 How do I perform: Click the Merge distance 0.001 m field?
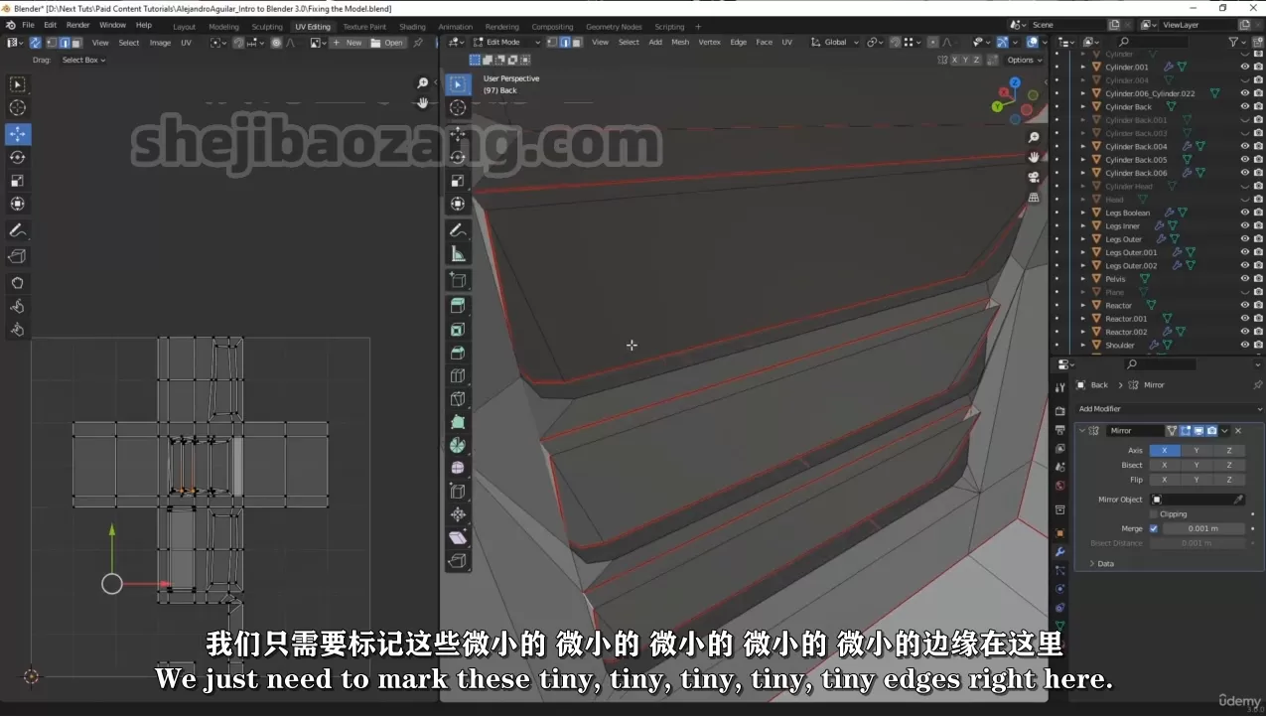(1203, 528)
